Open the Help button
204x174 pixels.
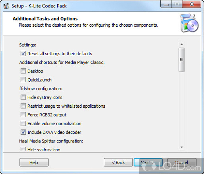coord(34,162)
